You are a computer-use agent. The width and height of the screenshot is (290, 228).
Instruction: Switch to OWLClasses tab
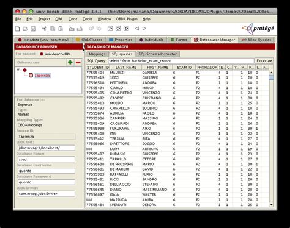(89, 40)
